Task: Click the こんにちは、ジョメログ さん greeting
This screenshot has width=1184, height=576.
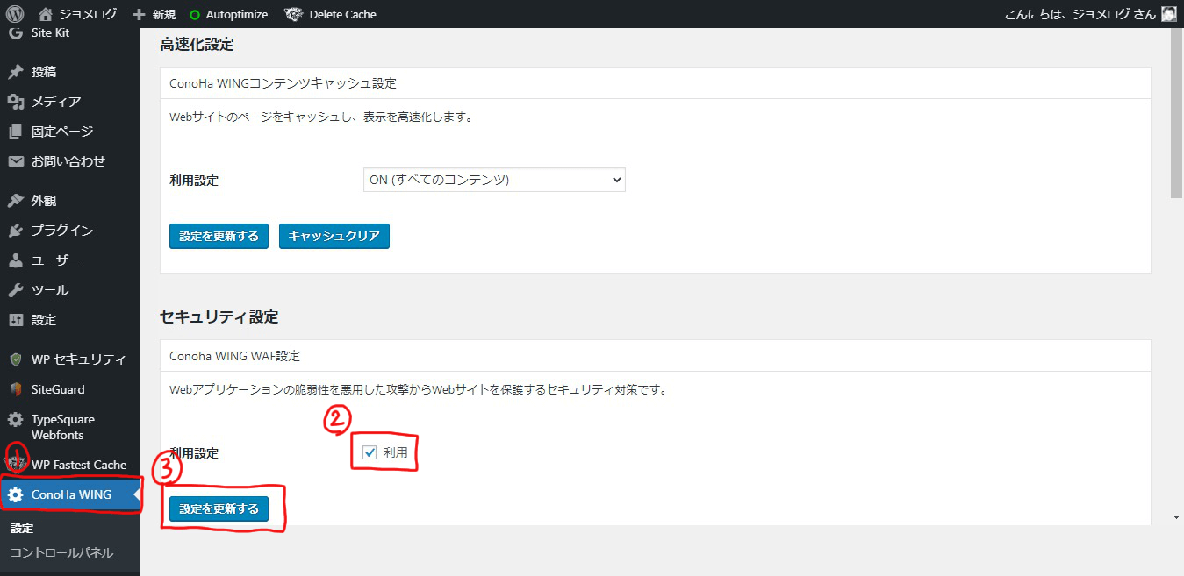Action: pyautogui.click(x=1079, y=14)
